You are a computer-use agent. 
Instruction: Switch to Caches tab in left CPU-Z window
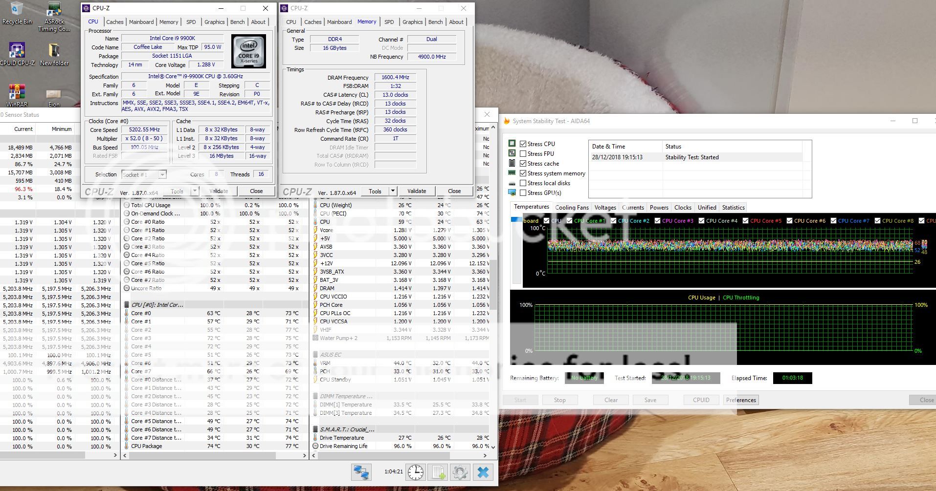coord(115,22)
